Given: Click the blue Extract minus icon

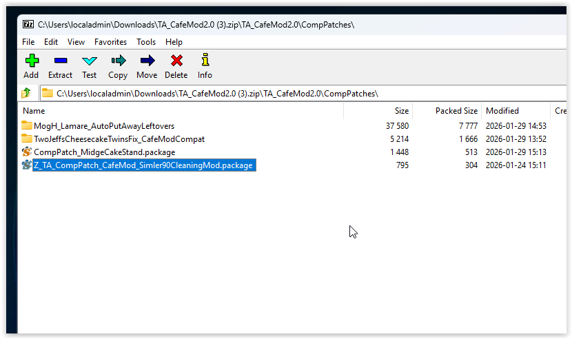Looking at the screenshot, I should (61, 61).
